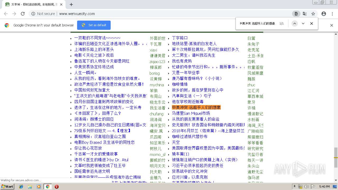Click the network icon in system tray
The width and height of the screenshot is (338, 190).
[x=300, y=187]
